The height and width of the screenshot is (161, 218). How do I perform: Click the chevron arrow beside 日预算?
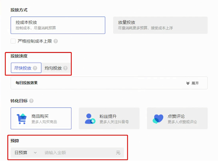(35, 153)
